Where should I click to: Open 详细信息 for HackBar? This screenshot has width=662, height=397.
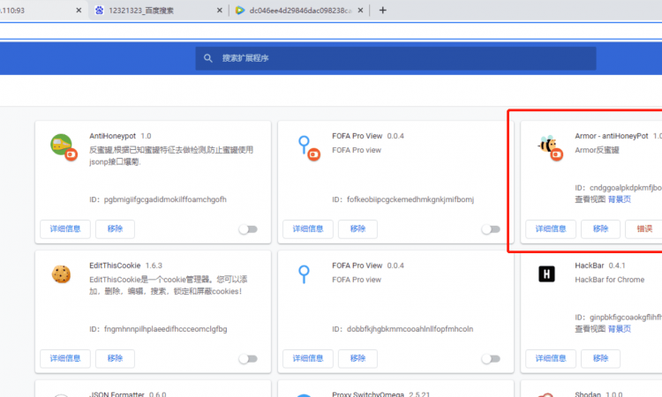[551, 358]
